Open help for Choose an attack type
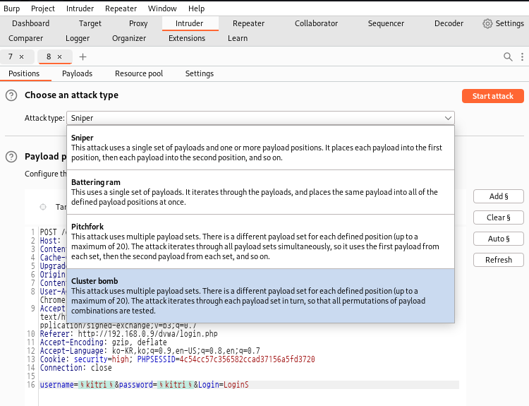The height and width of the screenshot is (406, 529). (11, 95)
